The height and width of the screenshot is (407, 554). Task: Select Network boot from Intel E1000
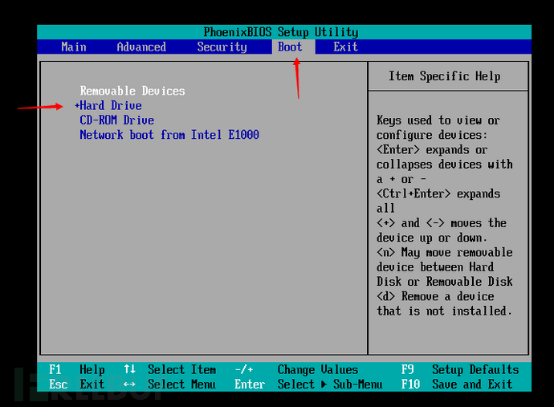169,135
